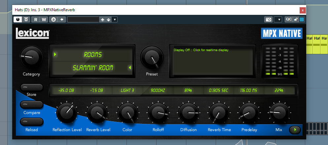Click the -7.5 DB reverb level value

point(96,91)
